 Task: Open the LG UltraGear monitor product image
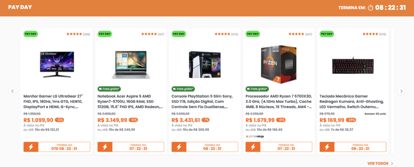tap(57, 64)
